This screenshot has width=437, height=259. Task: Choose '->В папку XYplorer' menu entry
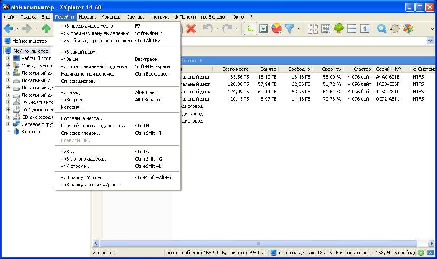(x=117, y=177)
